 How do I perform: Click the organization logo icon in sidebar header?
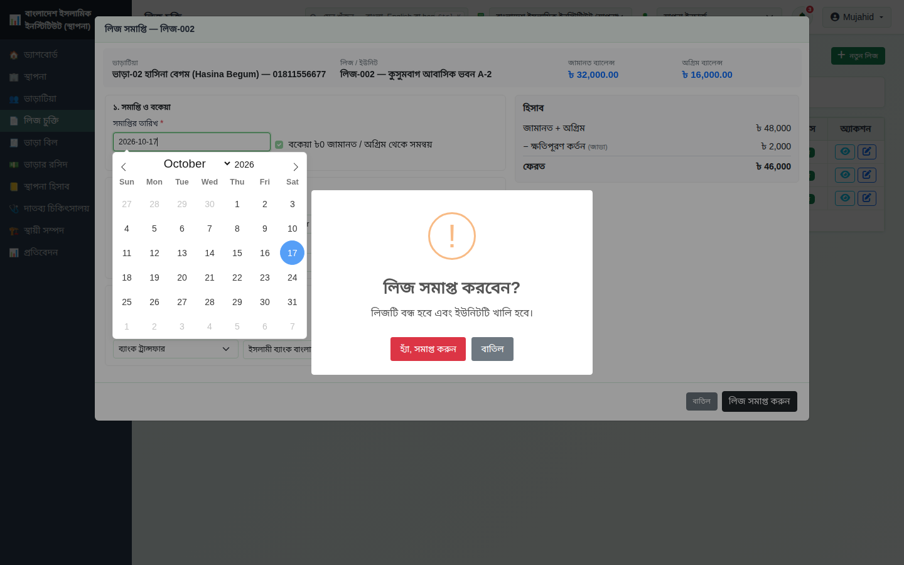15,20
